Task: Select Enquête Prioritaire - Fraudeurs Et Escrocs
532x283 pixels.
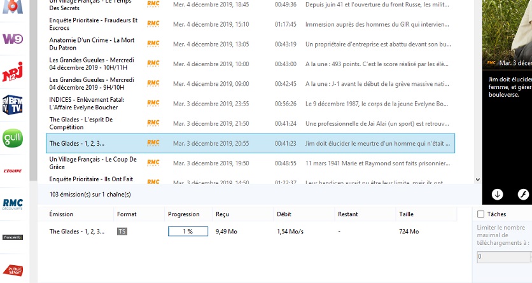Action: 250,24
